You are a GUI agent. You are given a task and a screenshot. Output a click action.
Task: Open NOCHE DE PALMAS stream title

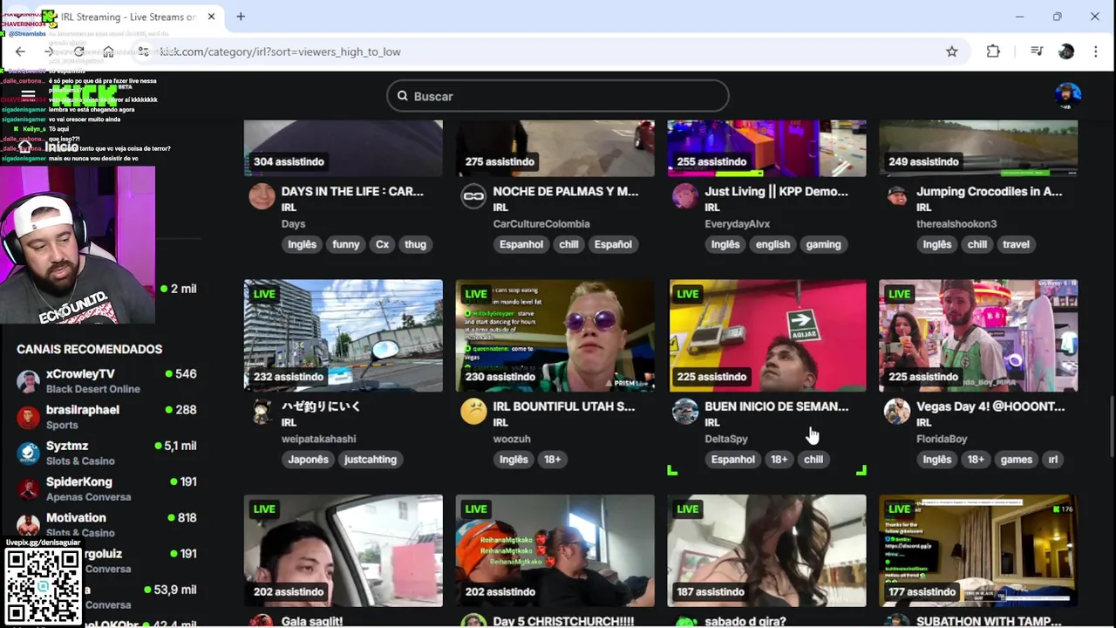(566, 191)
